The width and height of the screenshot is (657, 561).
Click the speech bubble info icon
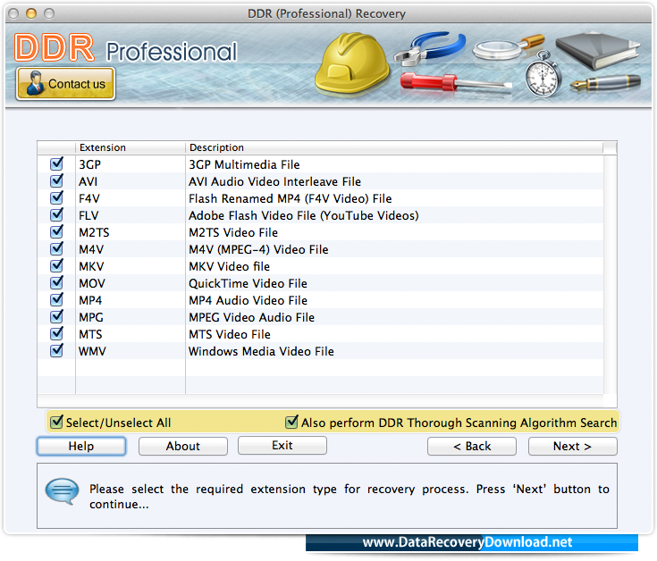tap(62, 491)
